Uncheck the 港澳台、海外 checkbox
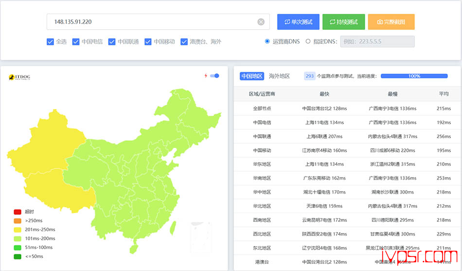The width and height of the screenshot is (462, 271). coord(184,41)
